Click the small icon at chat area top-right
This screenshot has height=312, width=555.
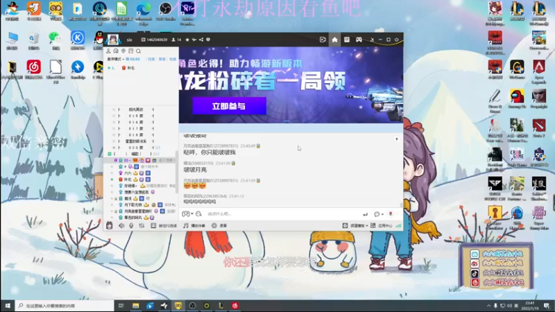[396, 139]
